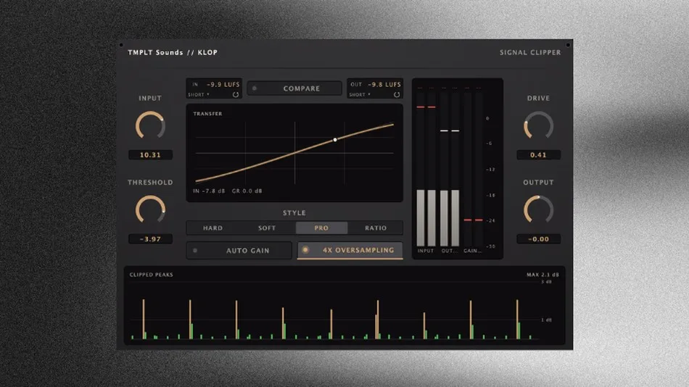The width and height of the screenshot is (689, 387).
Task: Click the Output knob
Action: (538, 209)
